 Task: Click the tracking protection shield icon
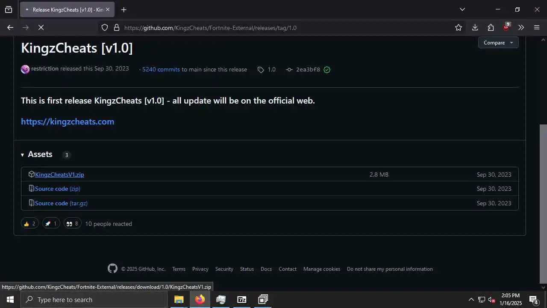(x=105, y=27)
